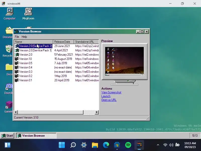Click the icon beside Version 1.0

pyautogui.click(x=17, y=59)
